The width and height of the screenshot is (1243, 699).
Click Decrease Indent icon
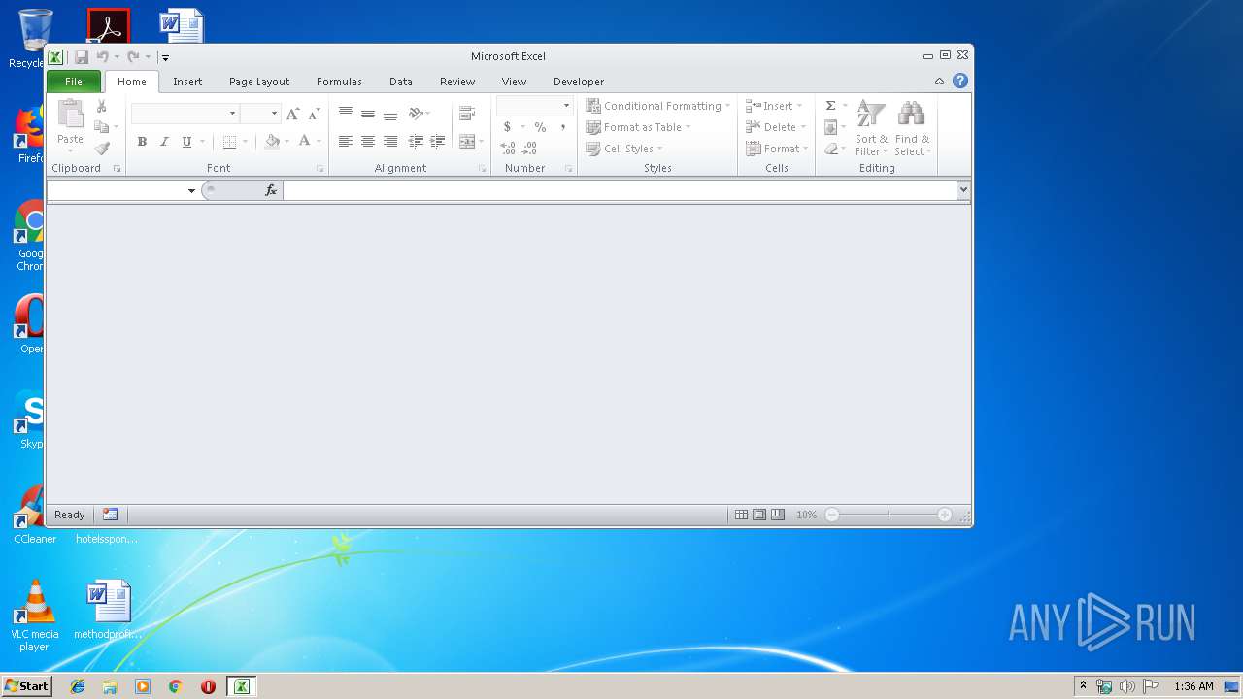point(416,142)
